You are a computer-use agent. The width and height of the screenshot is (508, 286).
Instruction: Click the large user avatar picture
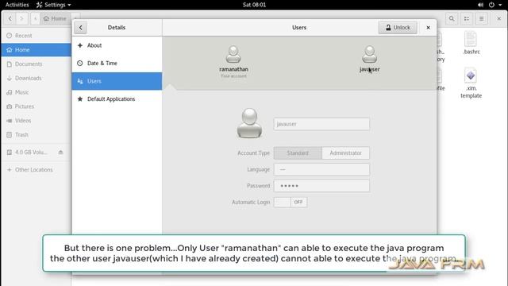249,123
